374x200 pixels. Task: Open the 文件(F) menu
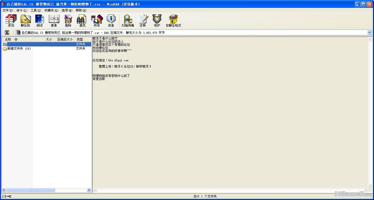click(x=8, y=10)
